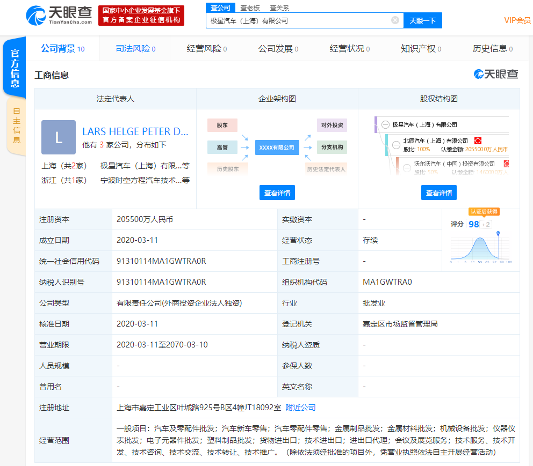Image resolution: width=533 pixels, height=466 pixels.
Task: Open the 附近公司 link
Action: (x=300, y=408)
